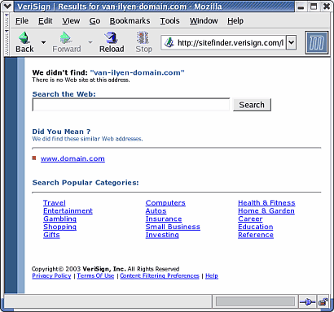Screen dimensions: 334x312
Task: Open the Back history dropdown arrow
Action: 43,42
